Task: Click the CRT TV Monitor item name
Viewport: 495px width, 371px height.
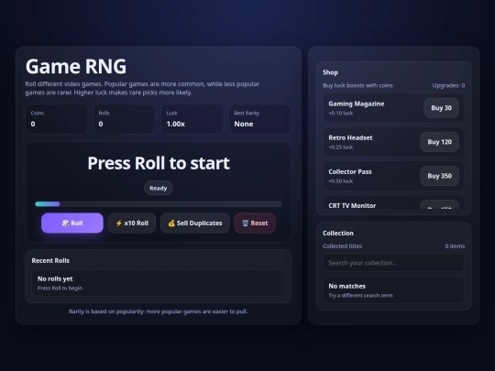Action: coord(352,206)
